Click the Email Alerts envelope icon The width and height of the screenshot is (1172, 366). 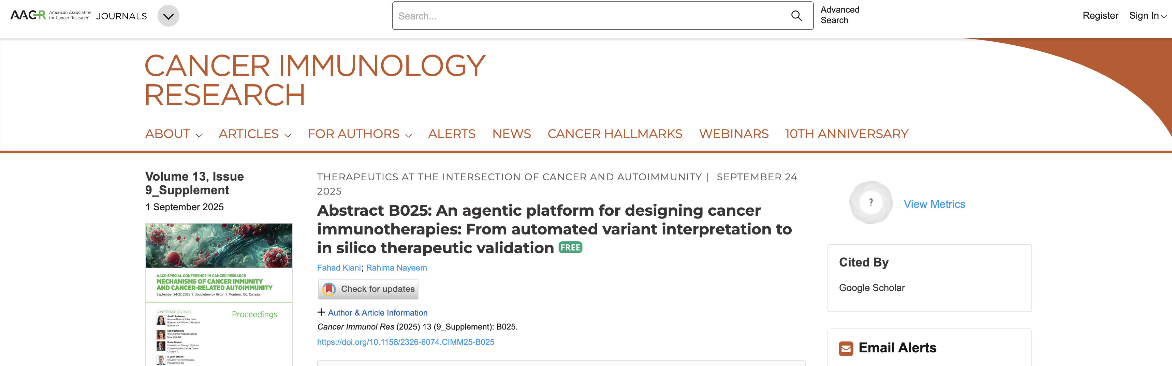click(846, 348)
